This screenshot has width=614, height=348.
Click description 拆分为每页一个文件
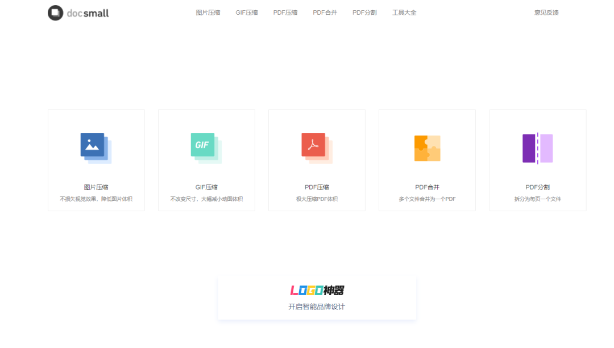tap(538, 199)
